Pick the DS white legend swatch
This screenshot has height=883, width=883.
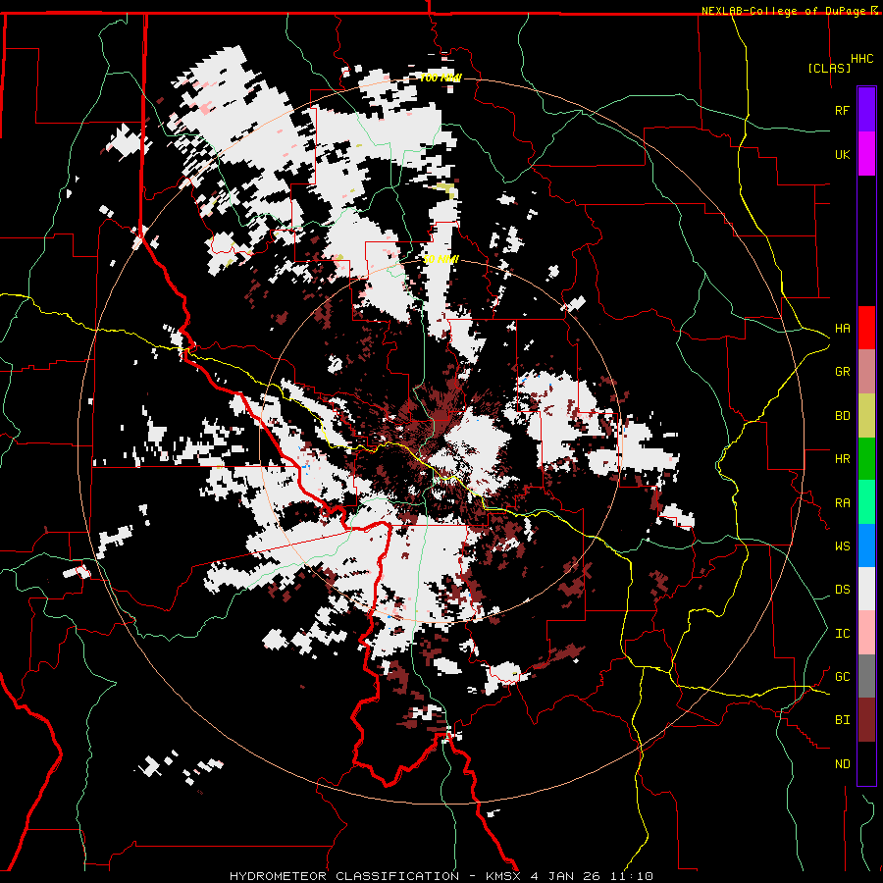click(x=866, y=589)
